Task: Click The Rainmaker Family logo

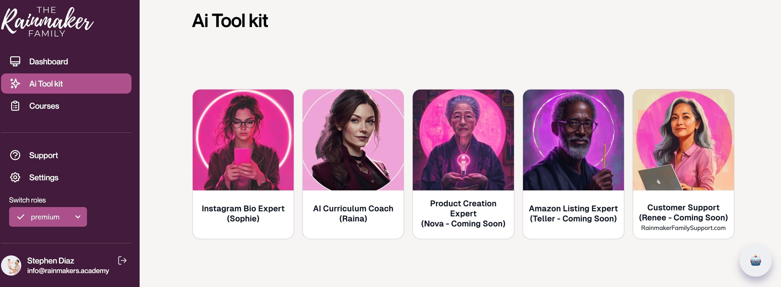Action: pos(47,22)
